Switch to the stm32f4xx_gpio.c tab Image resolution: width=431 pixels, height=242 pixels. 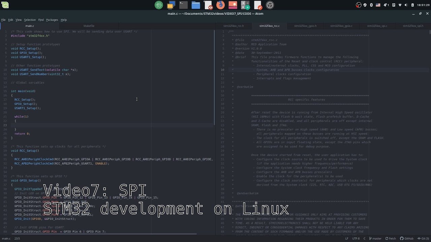[x=341, y=26]
